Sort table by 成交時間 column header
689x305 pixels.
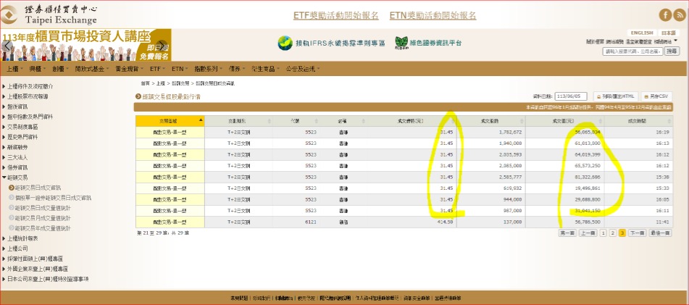638,120
